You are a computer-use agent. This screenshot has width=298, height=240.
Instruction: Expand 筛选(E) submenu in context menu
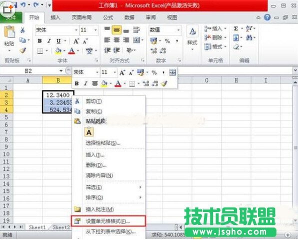(x=108, y=187)
